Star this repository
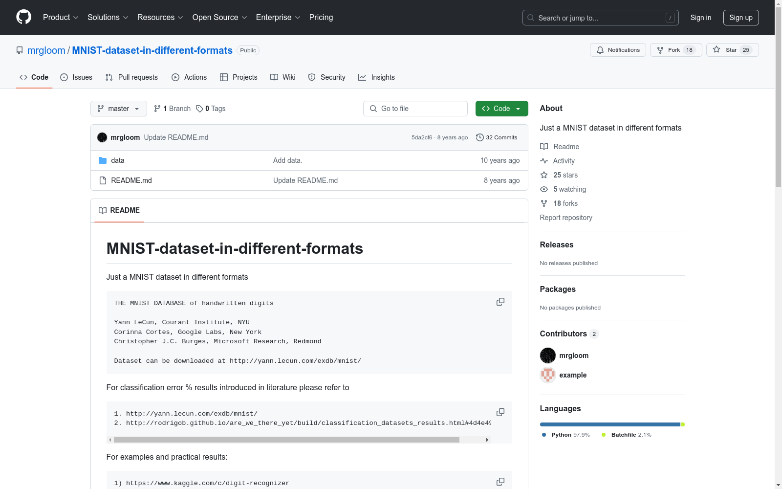782x489 pixels. pos(732,50)
